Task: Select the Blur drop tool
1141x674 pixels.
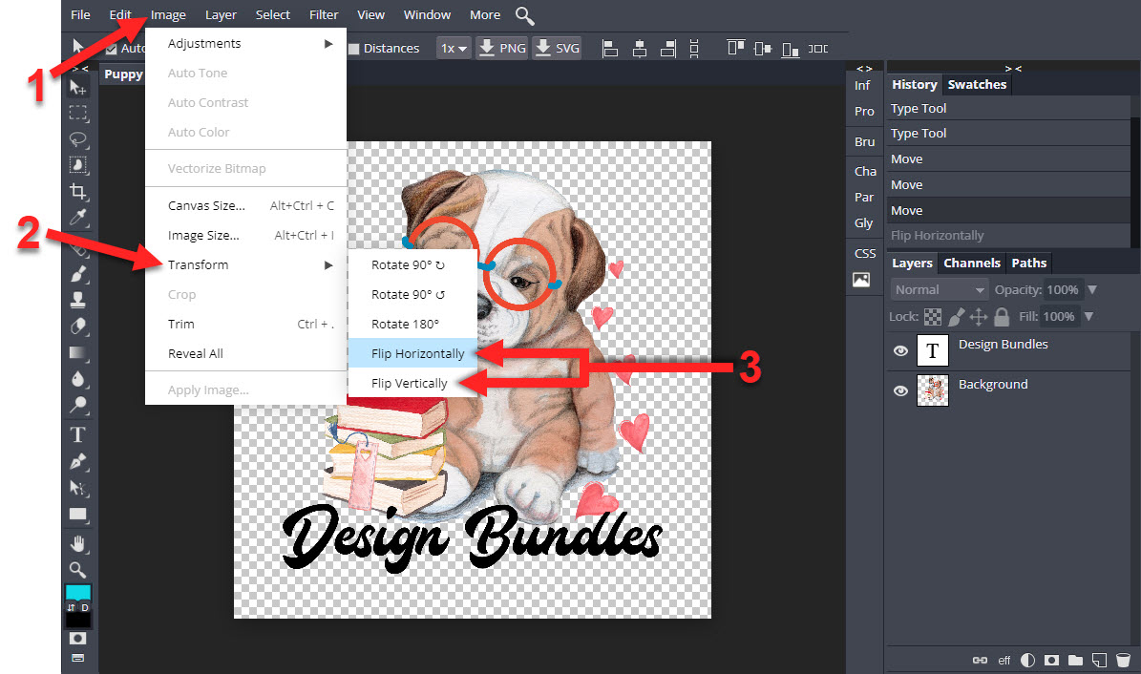Action: click(77, 378)
